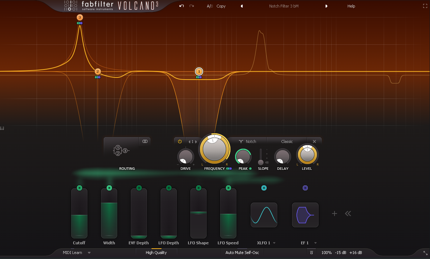Show piano keyboard display icon
Image resolution: width=430 pixels, height=259 pixels.
[x=2, y=128]
